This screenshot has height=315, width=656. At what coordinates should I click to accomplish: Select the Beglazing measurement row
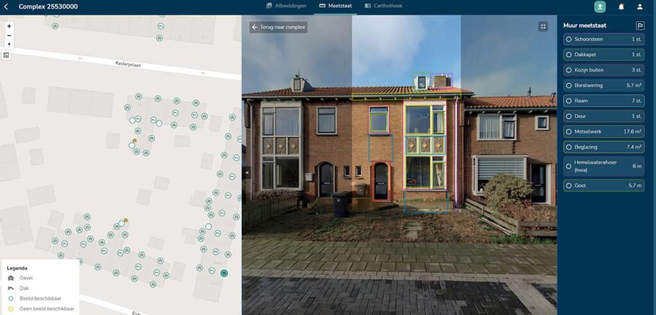(x=603, y=147)
